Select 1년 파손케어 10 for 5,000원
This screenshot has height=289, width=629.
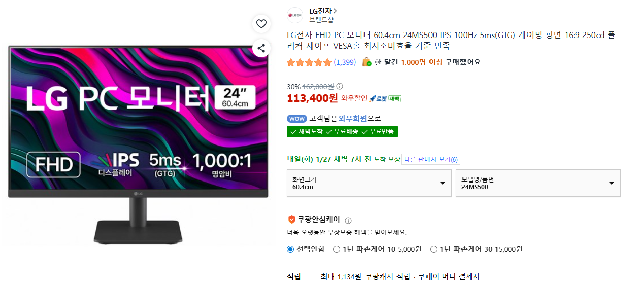point(337,249)
